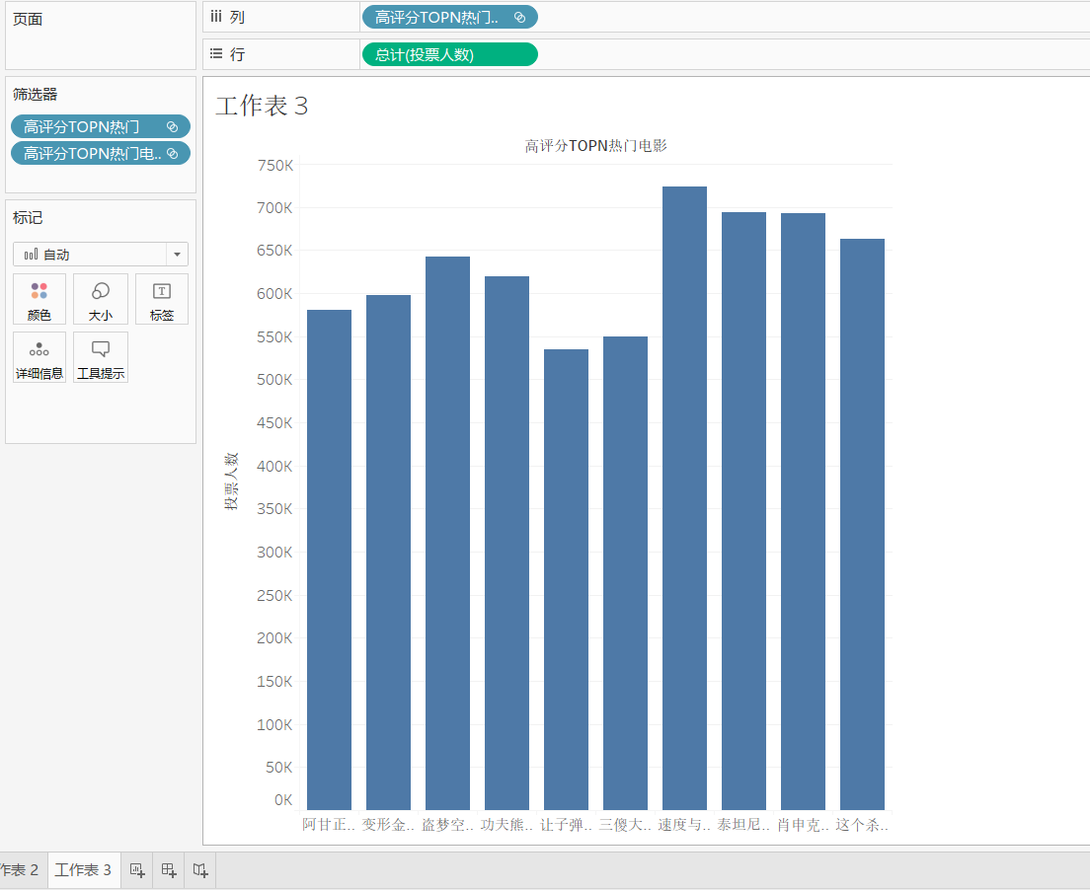Image resolution: width=1090 pixels, height=890 pixels.
Task: Select the 工作表 3 sheet tab
Action: (x=84, y=870)
